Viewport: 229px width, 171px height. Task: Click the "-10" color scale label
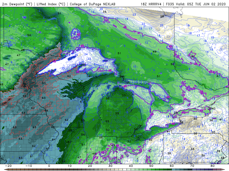29,166
